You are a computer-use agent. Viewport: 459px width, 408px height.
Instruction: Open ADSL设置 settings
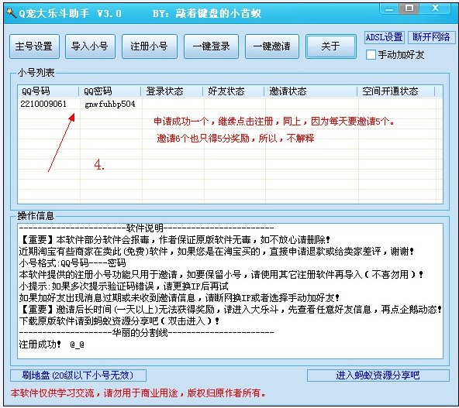tap(385, 37)
